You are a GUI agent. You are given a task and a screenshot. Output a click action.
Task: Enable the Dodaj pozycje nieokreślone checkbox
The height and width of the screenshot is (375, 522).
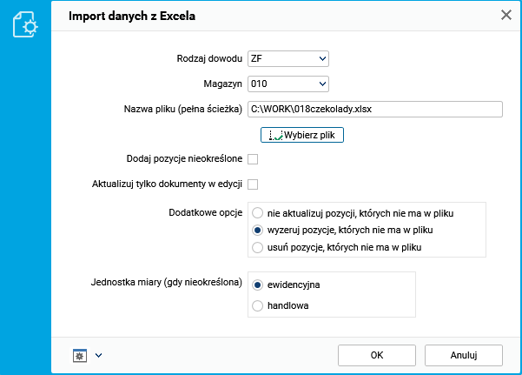point(253,159)
